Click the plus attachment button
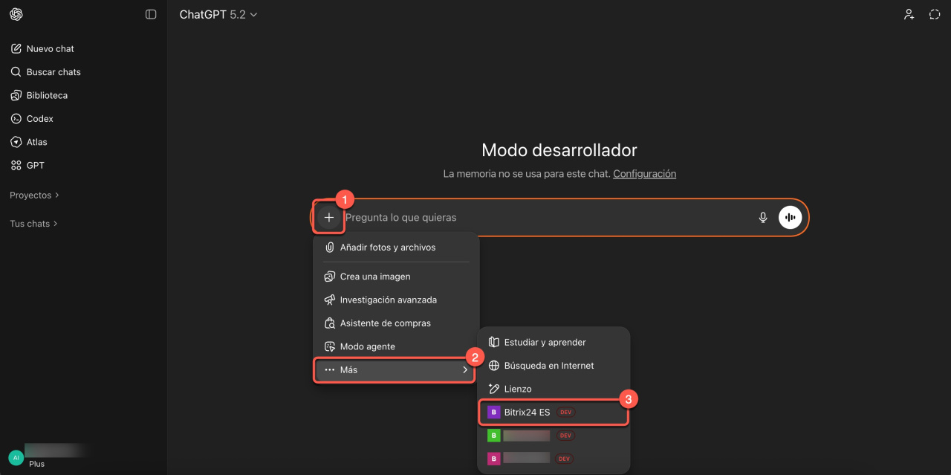Viewport: 951px width, 475px height. (x=328, y=218)
